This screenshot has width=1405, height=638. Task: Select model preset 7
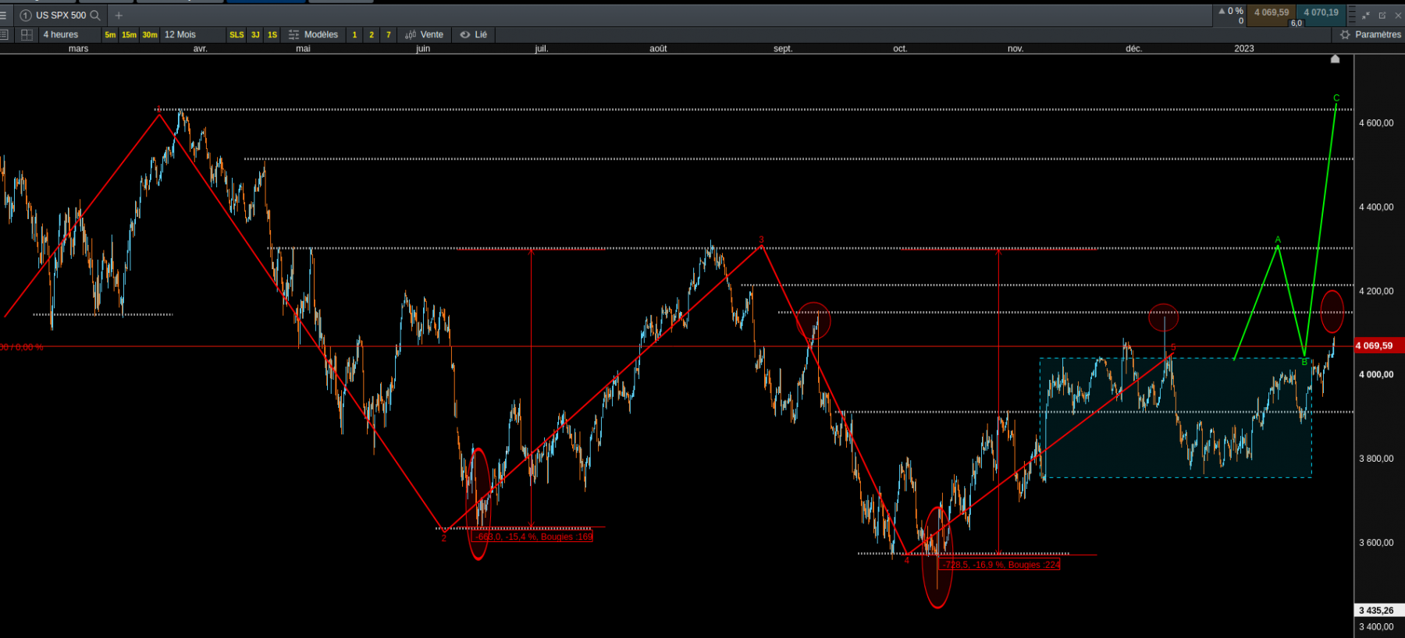[x=389, y=34]
